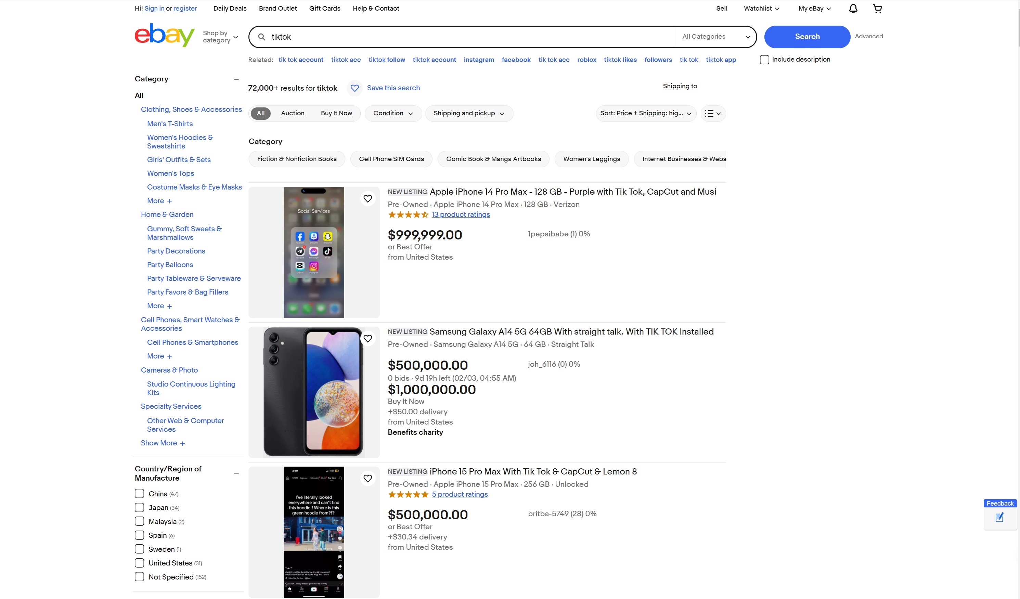1020x599 pixels.
Task: Switch to the Auction tab
Action: tap(292, 113)
